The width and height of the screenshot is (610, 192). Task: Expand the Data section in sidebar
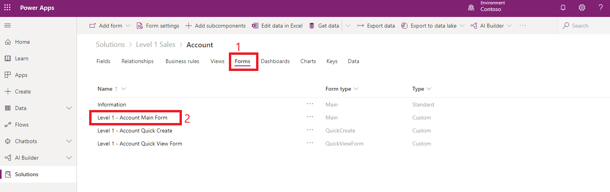click(69, 108)
